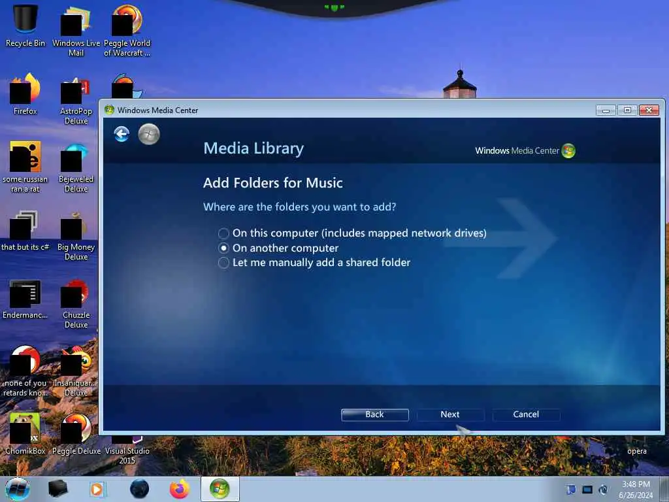Viewport: 669px width, 502px height.
Task: Select the Endermanc... desktop icon
Action: [25, 299]
